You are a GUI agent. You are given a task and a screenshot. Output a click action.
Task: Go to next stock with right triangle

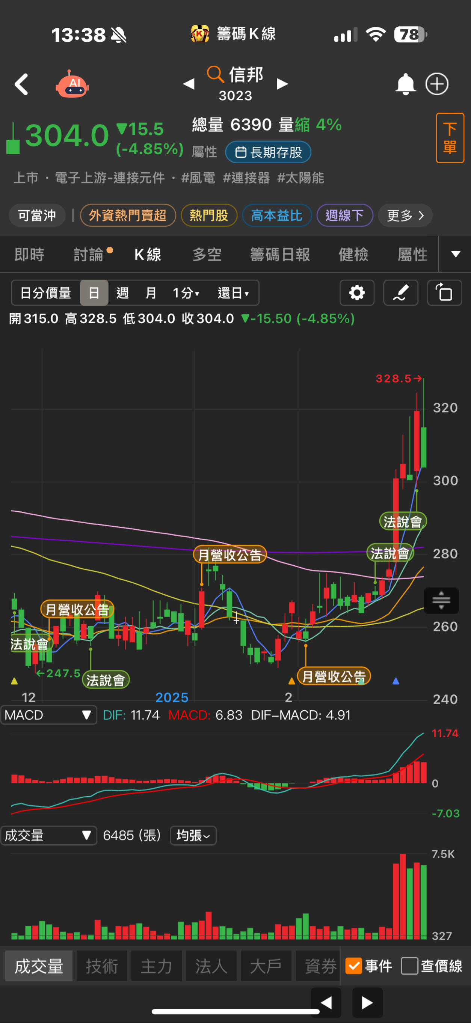282,84
